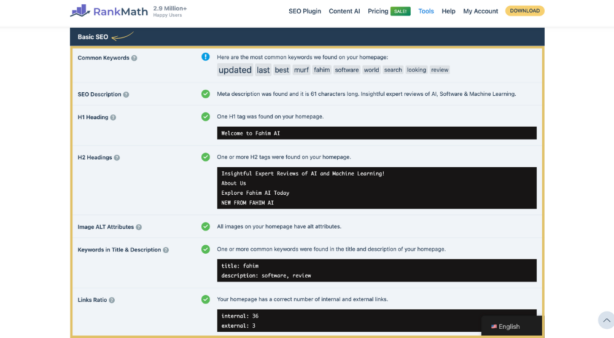Image resolution: width=614 pixels, height=338 pixels.
Task: Click green checkmark for Image ALT Attributes
Action: 206,226
